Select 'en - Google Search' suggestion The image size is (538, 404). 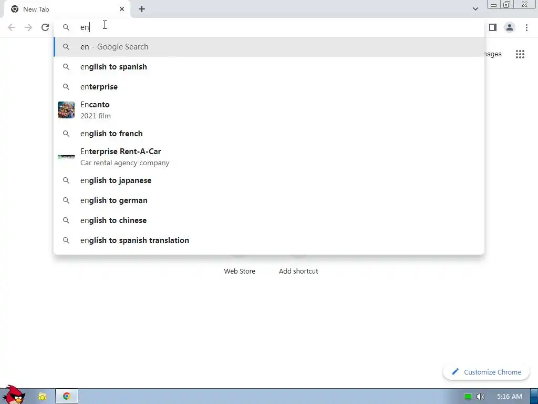[x=269, y=47]
